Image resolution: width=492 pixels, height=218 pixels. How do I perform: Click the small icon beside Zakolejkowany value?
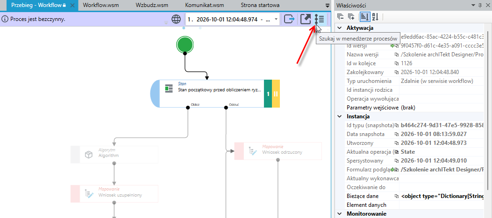coord(397,72)
